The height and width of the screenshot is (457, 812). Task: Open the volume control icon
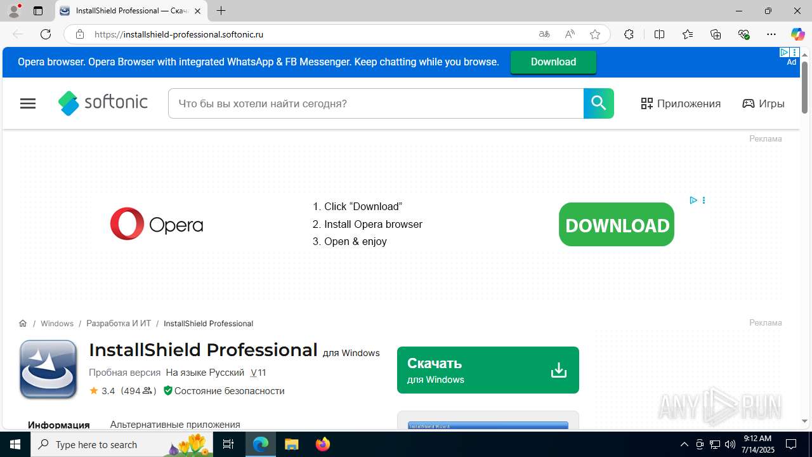pyautogui.click(x=730, y=444)
